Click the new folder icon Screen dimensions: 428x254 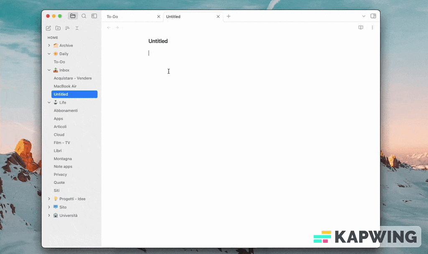[x=58, y=28]
